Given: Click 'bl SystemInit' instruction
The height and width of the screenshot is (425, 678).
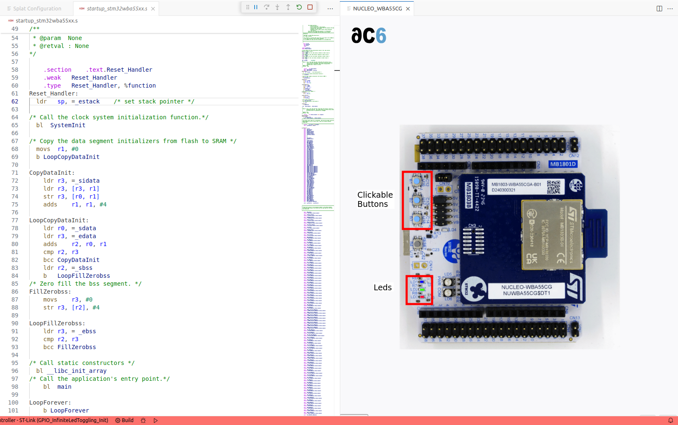Looking at the screenshot, I should pos(61,125).
